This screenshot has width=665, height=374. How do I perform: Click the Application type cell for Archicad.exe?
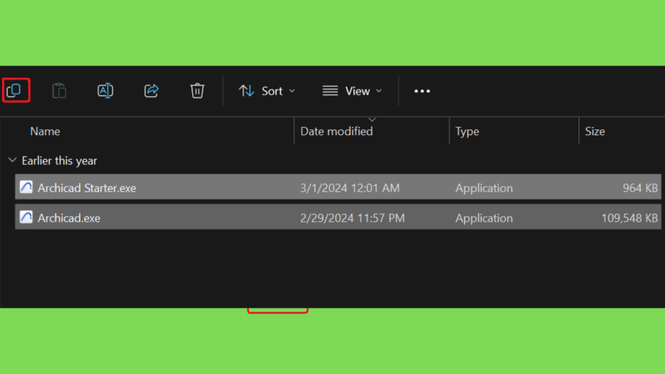(x=484, y=218)
